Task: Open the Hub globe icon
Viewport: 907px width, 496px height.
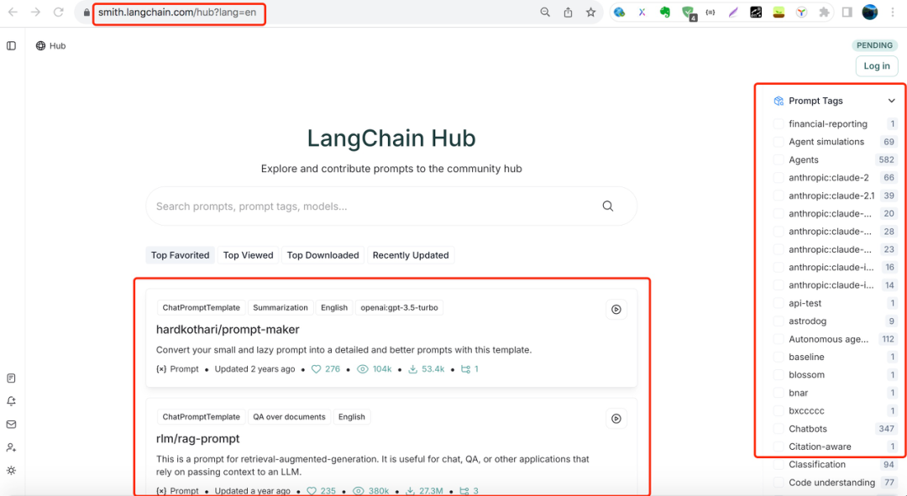Action: 39,45
